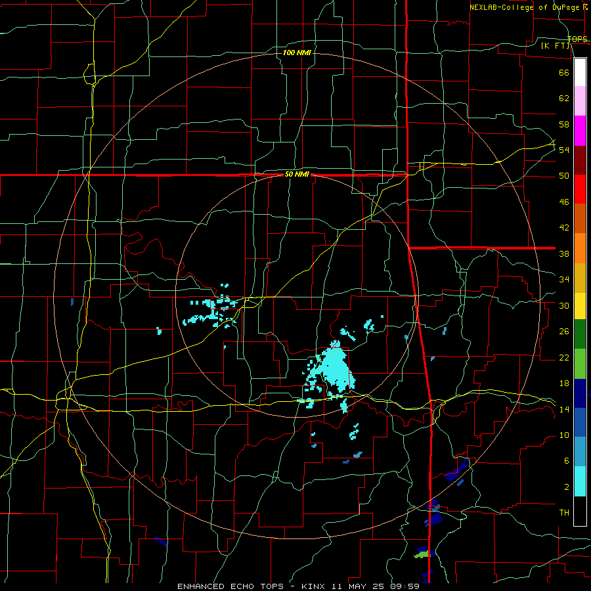Screen dimensions: 591x591
Task: Click the '46' legend value
Action: (x=564, y=202)
